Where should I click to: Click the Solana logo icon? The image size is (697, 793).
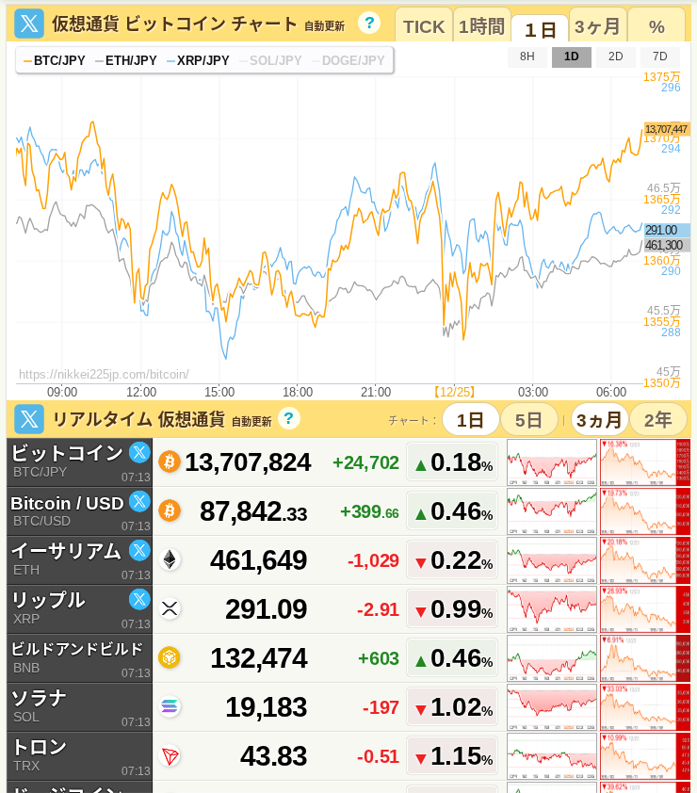[x=170, y=706]
